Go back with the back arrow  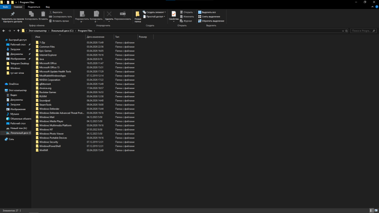(4, 31)
